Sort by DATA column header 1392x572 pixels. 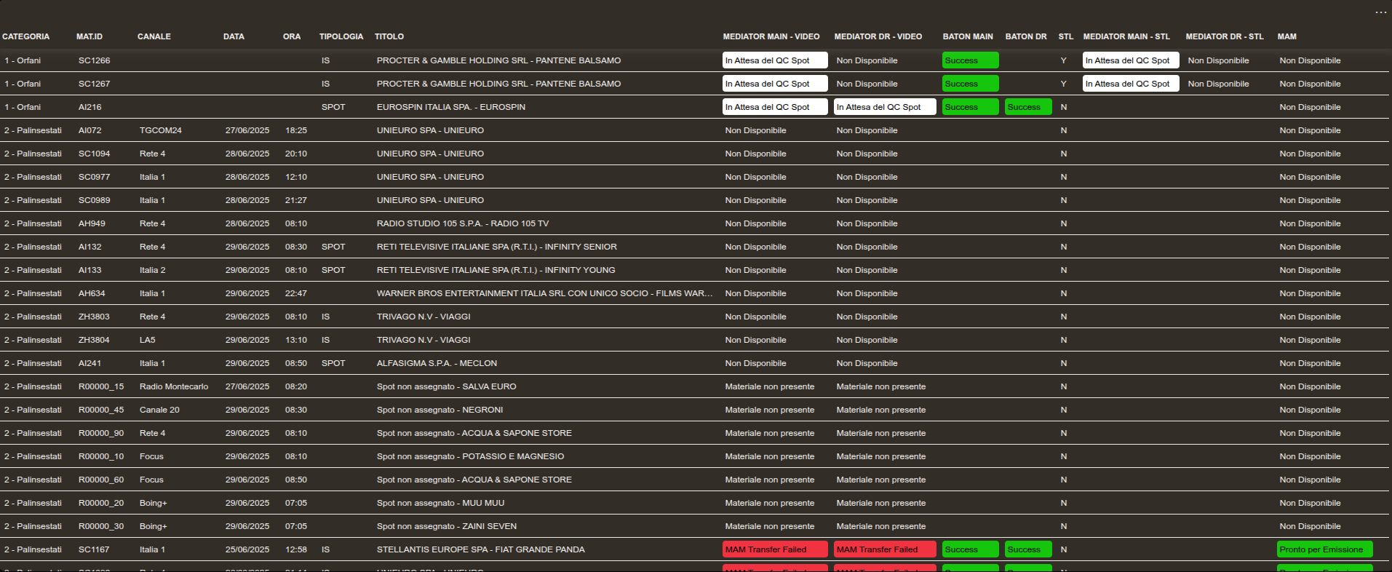click(234, 36)
